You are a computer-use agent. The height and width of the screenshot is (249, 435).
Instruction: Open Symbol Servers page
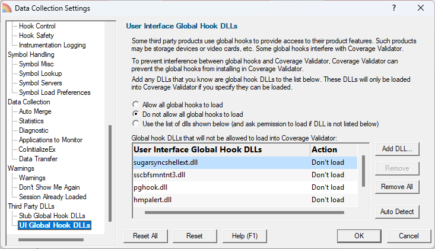tap(40, 83)
